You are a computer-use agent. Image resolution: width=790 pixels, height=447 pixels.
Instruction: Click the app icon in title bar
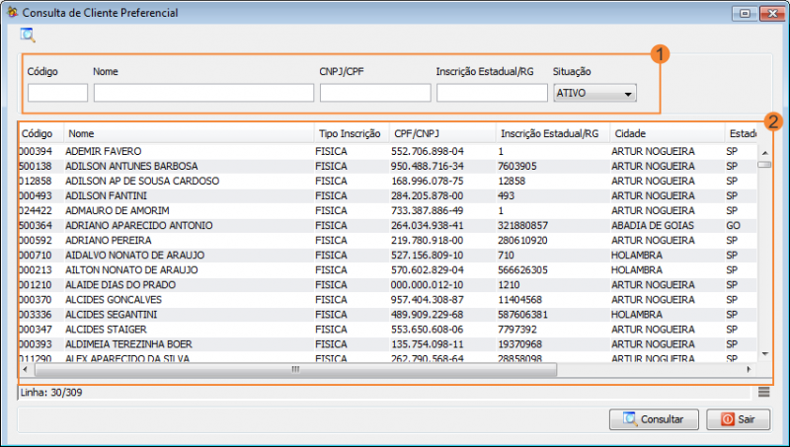[13, 12]
